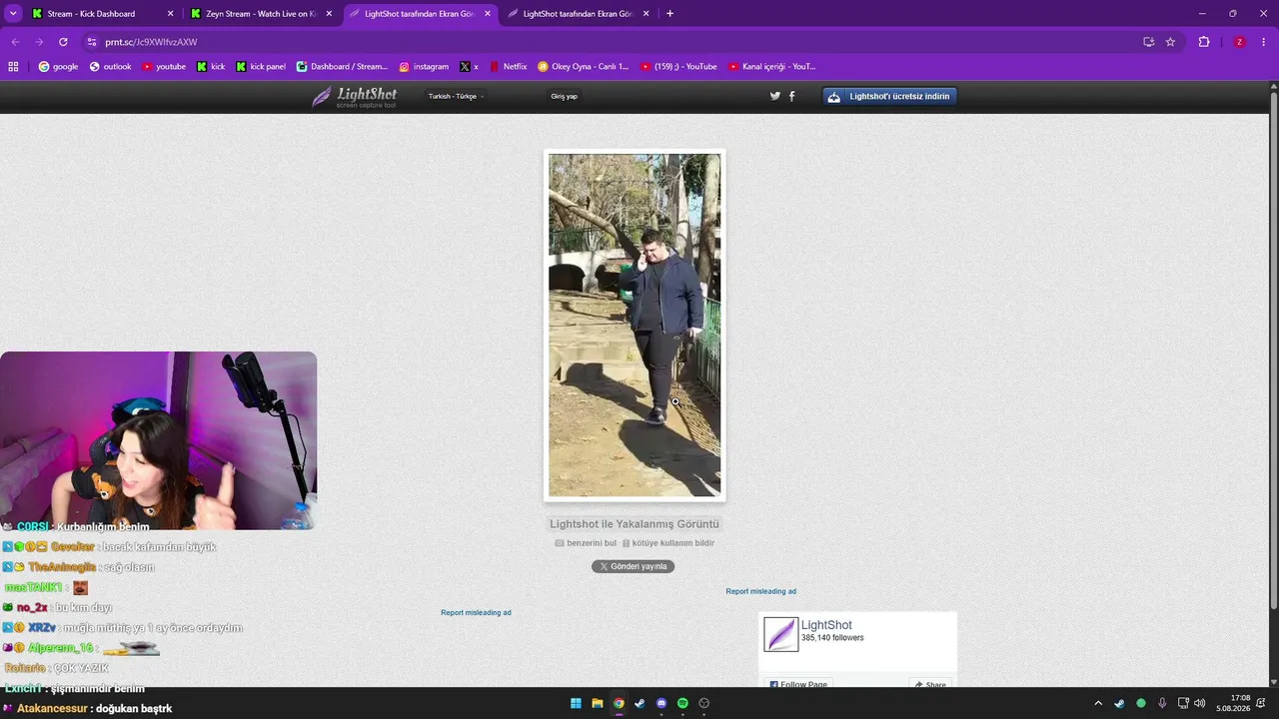Switch to the inactive LightShot tab
Image resolution: width=1279 pixels, height=719 pixels.
(579, 14)
